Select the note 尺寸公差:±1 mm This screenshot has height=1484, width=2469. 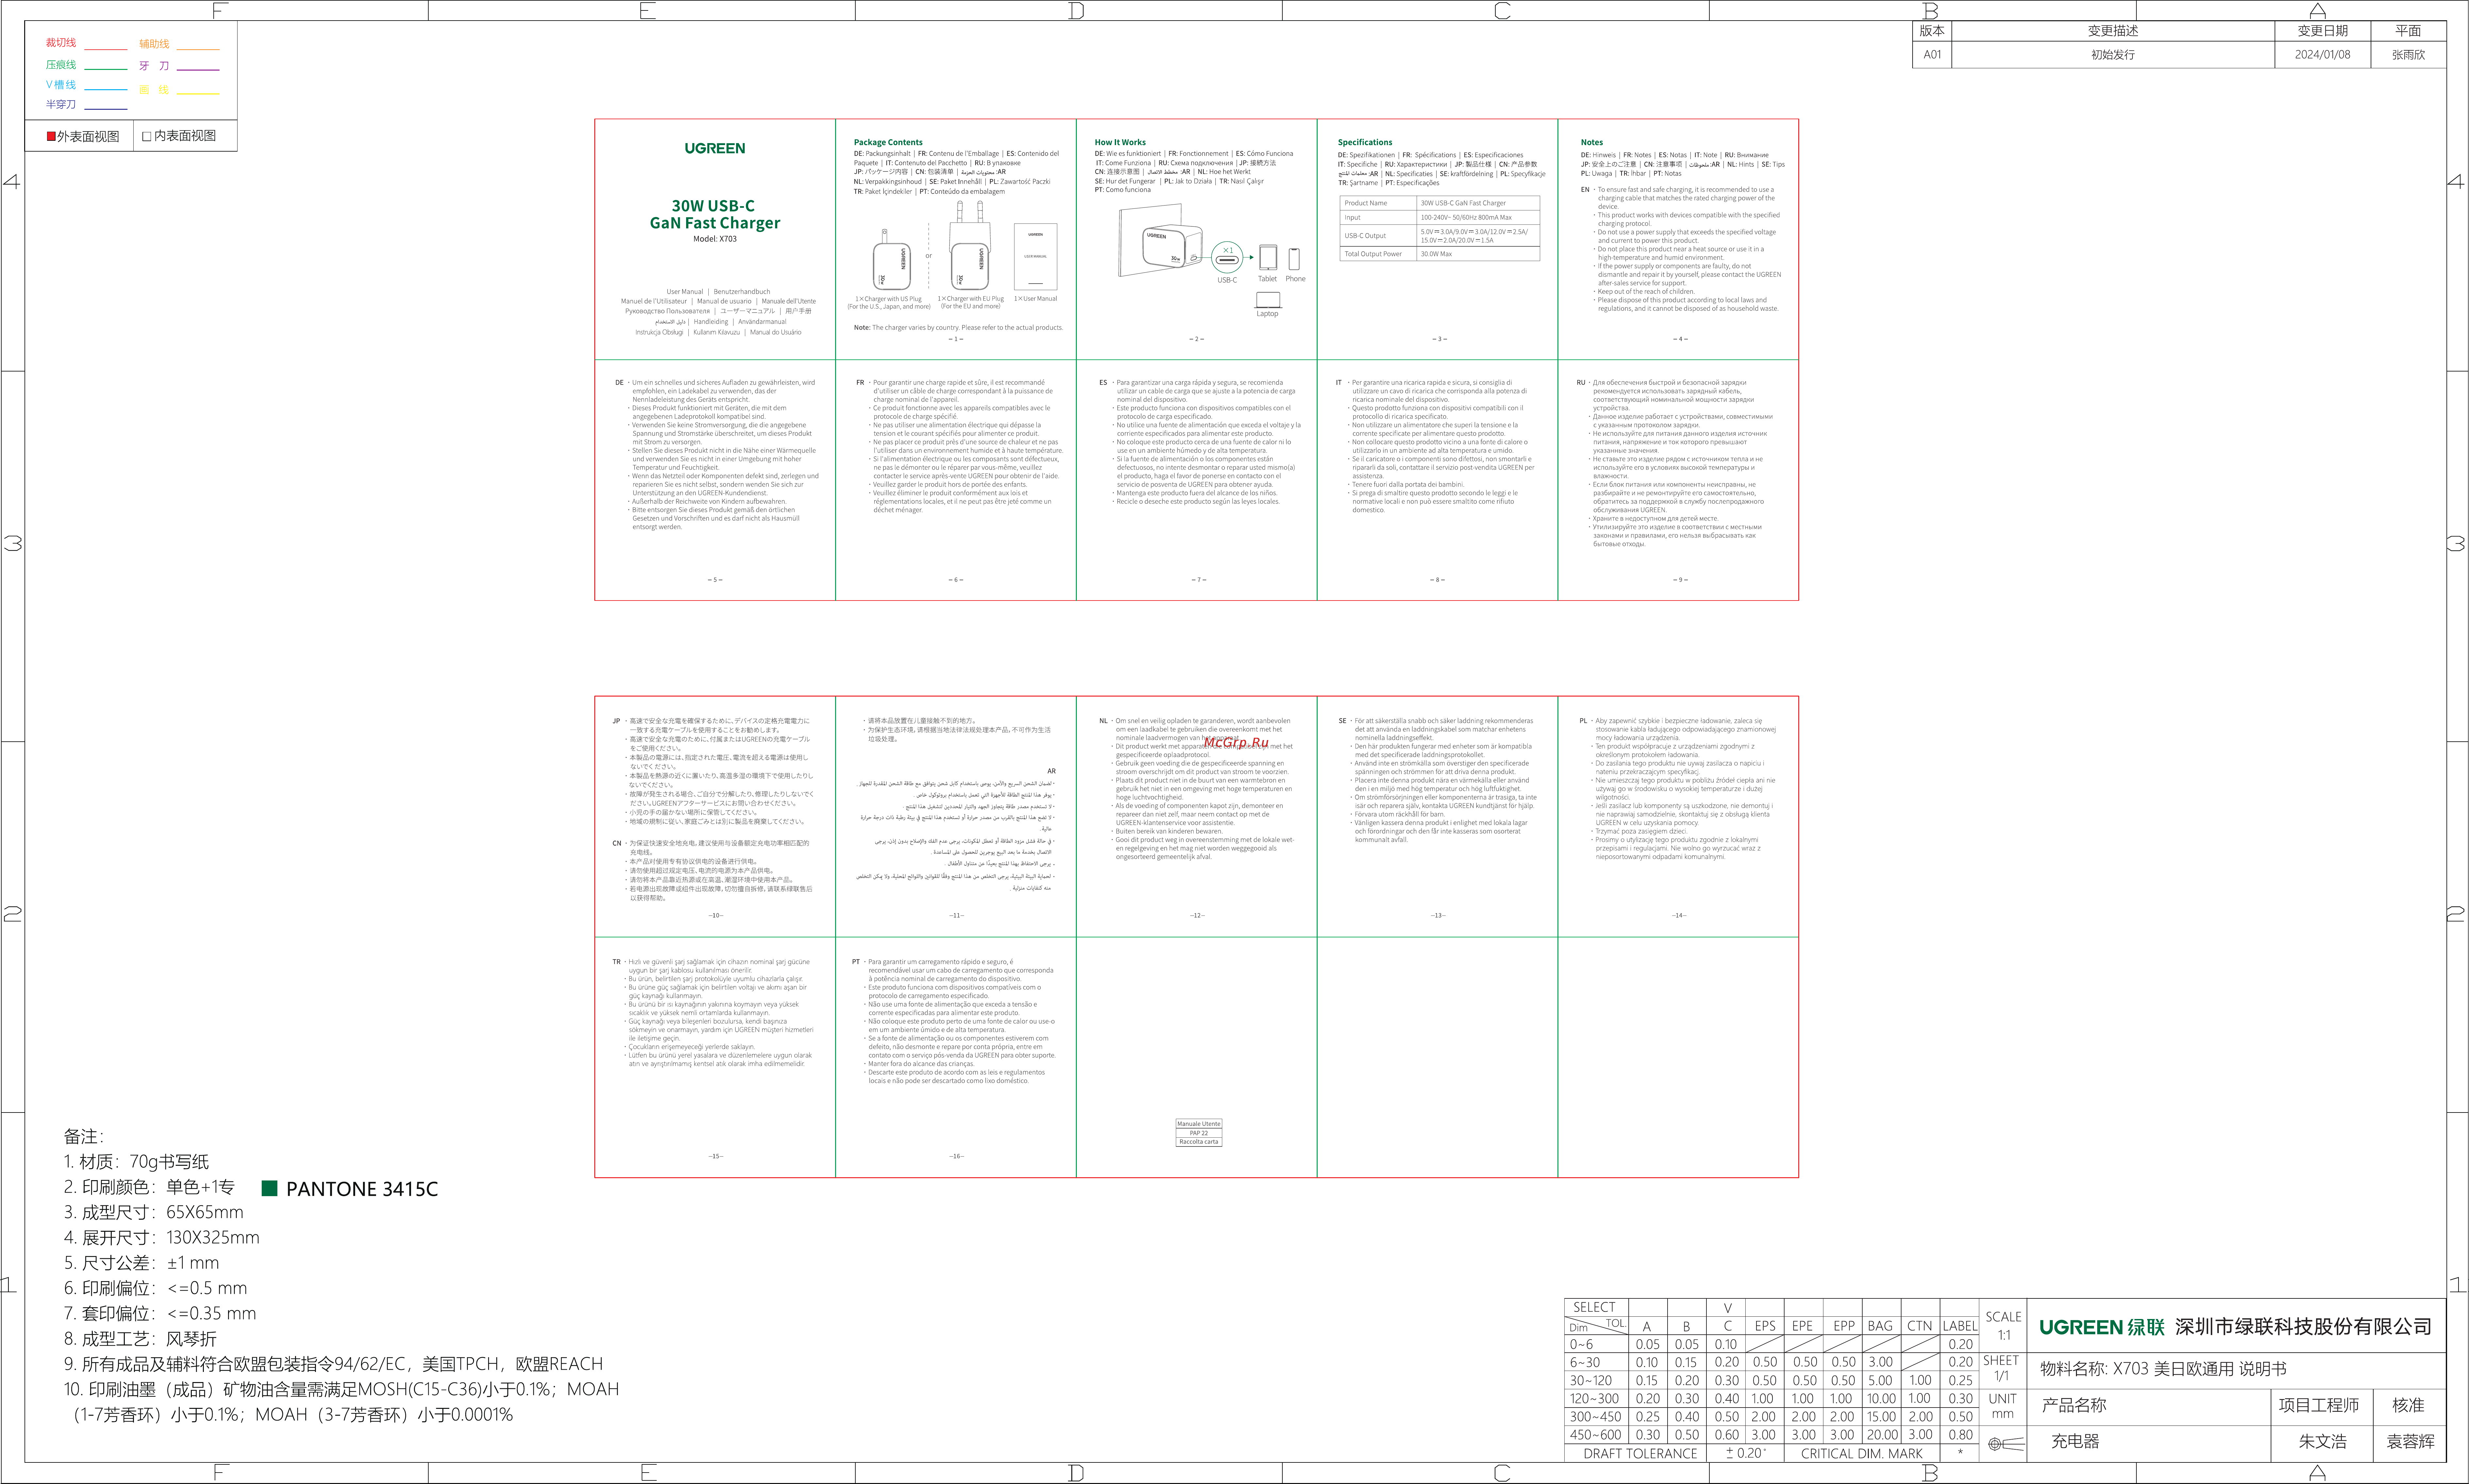tap(141, 1263)
